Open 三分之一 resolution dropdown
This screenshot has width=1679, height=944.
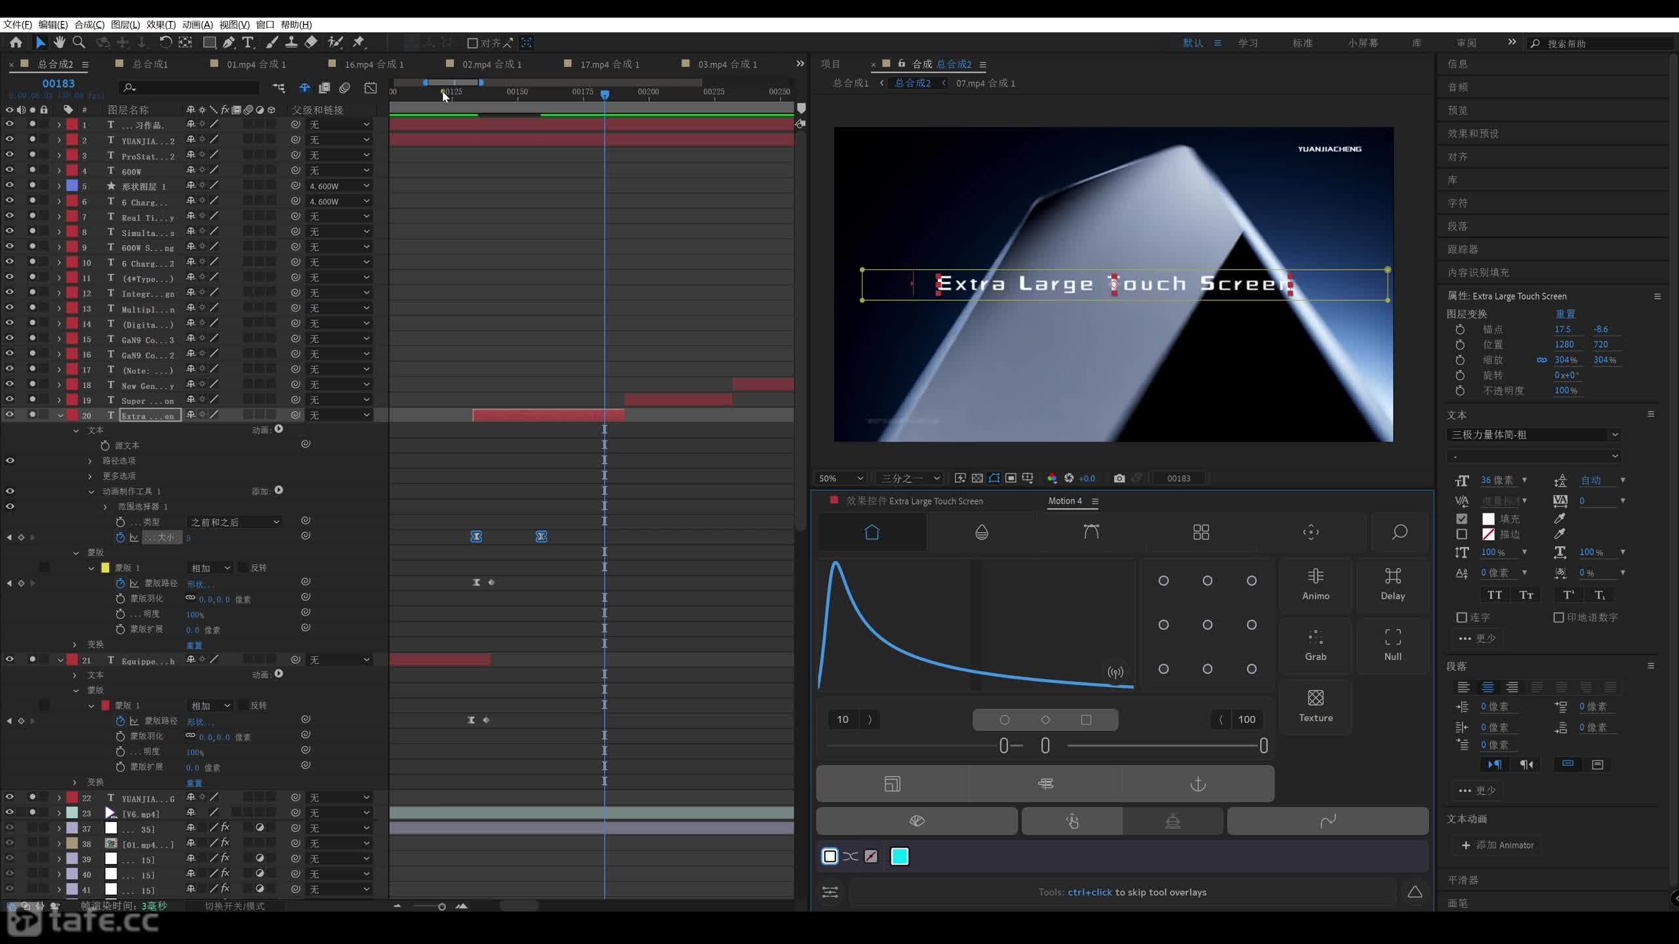click(x=910, y=479)
